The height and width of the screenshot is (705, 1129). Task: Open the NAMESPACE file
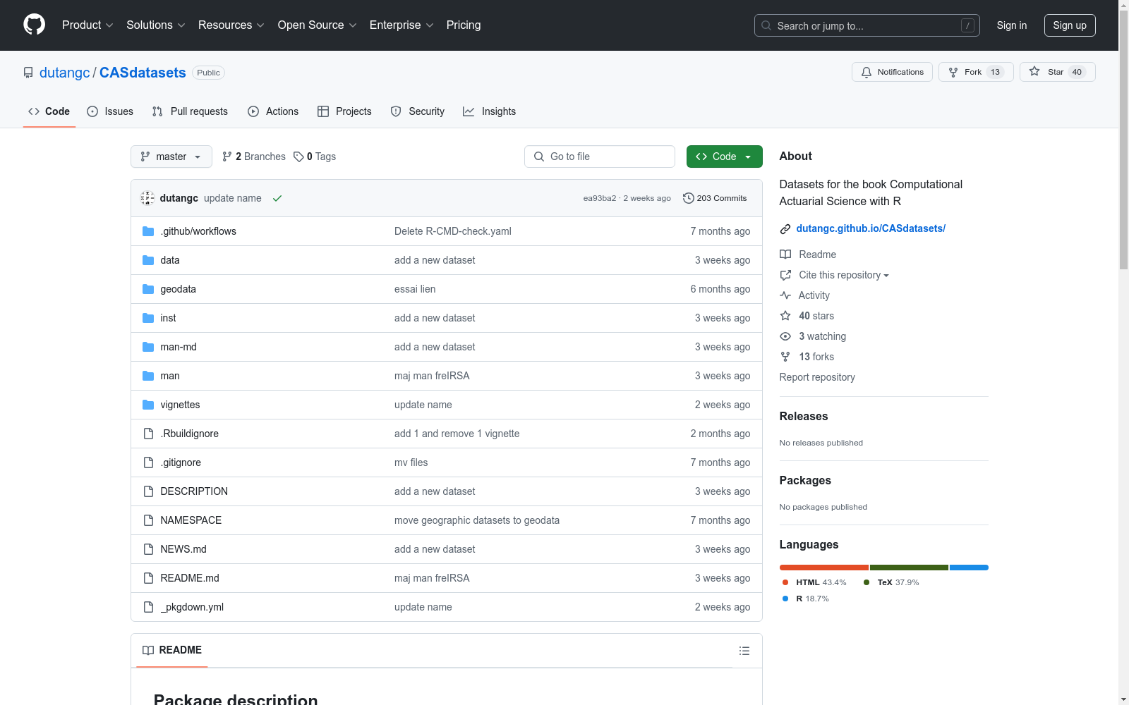[x=191, y=520]
